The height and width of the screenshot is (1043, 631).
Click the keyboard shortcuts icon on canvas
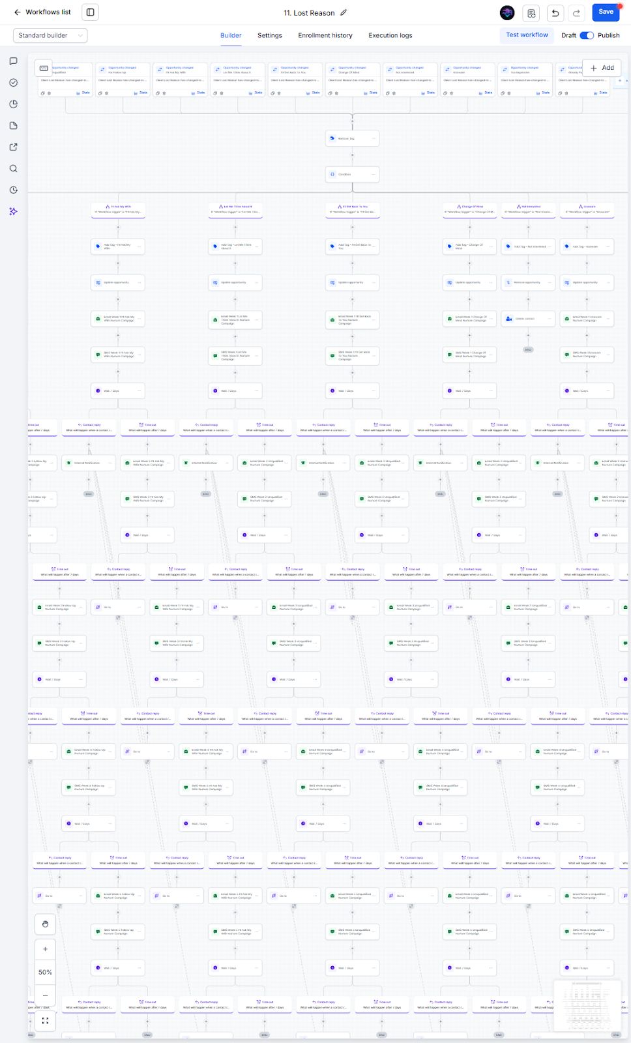(x=44, y=68)
